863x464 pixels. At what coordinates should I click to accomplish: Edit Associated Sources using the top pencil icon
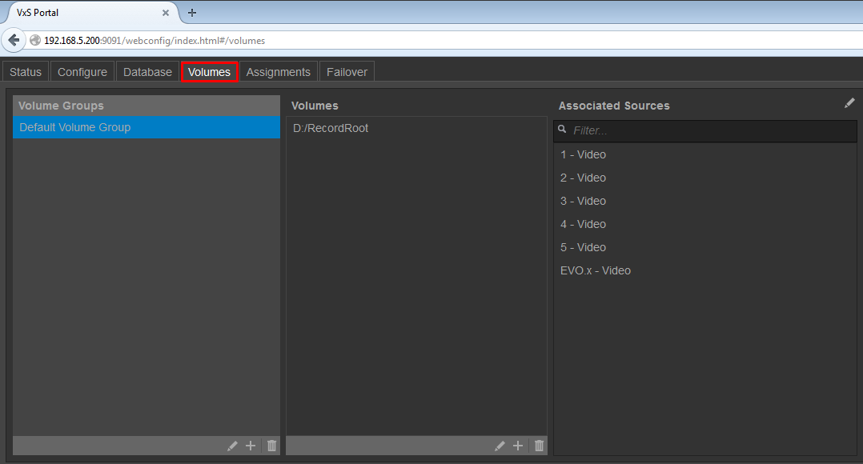pyautogui.click(x=849, y=102)
